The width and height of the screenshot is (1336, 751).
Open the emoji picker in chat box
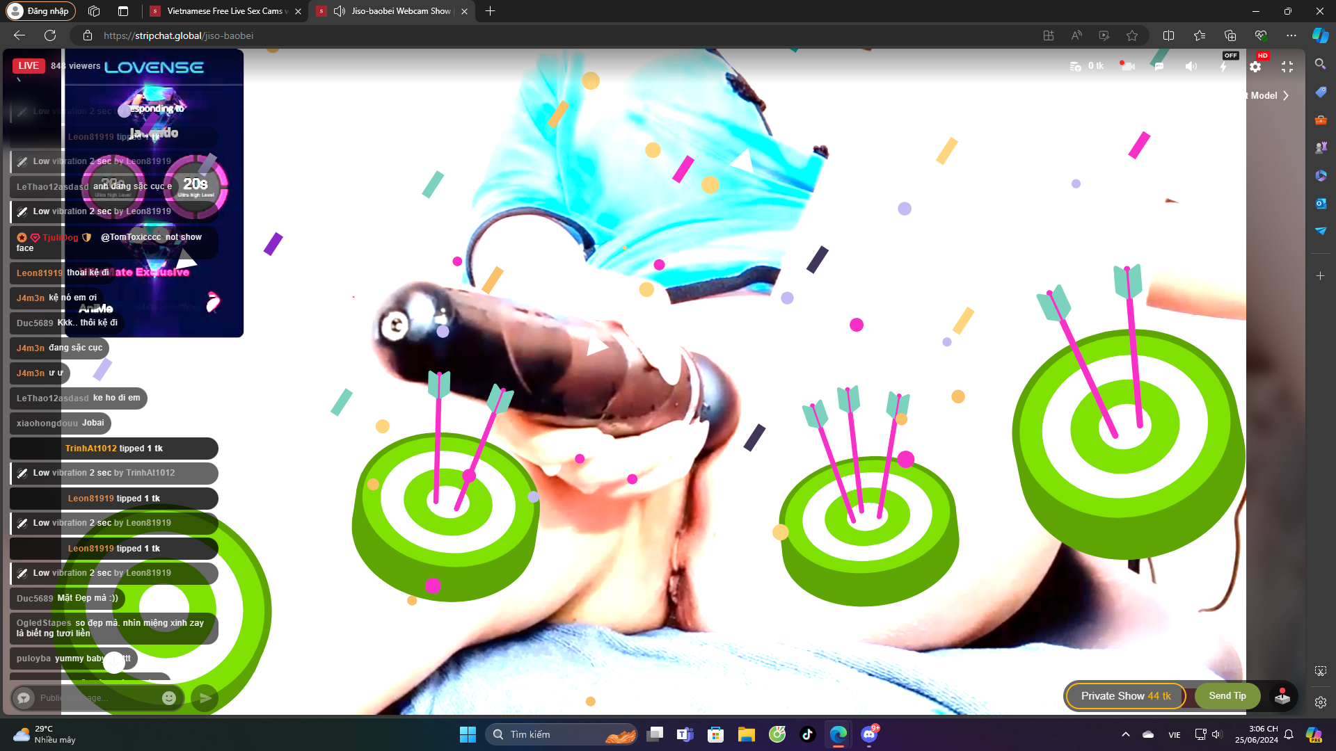(x=169, y=697)
